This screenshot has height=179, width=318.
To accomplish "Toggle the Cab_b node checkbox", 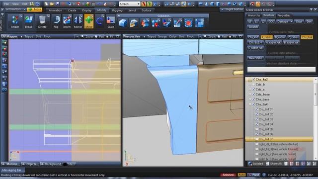I will pos(253,85).
